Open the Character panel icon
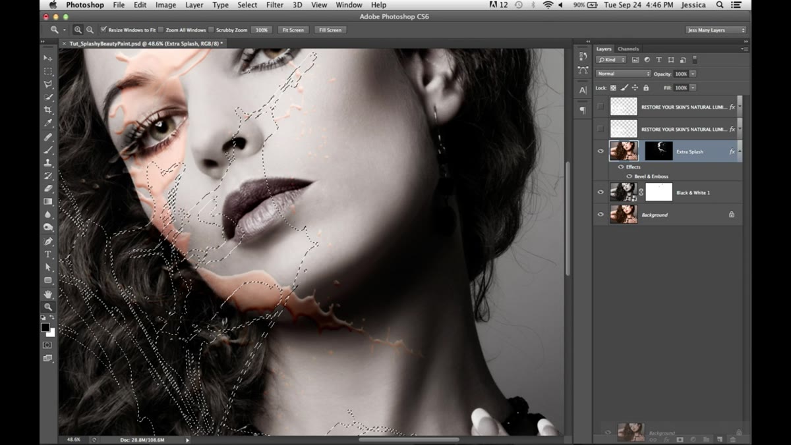791x445 pixels. pos(583,90)
